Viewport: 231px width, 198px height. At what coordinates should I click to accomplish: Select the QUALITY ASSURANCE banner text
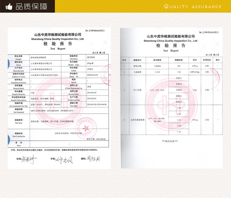point(193,7)
